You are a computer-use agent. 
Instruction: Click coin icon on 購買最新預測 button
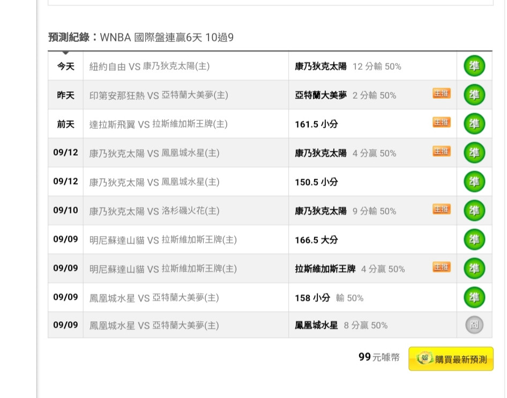tap(424, 358)
